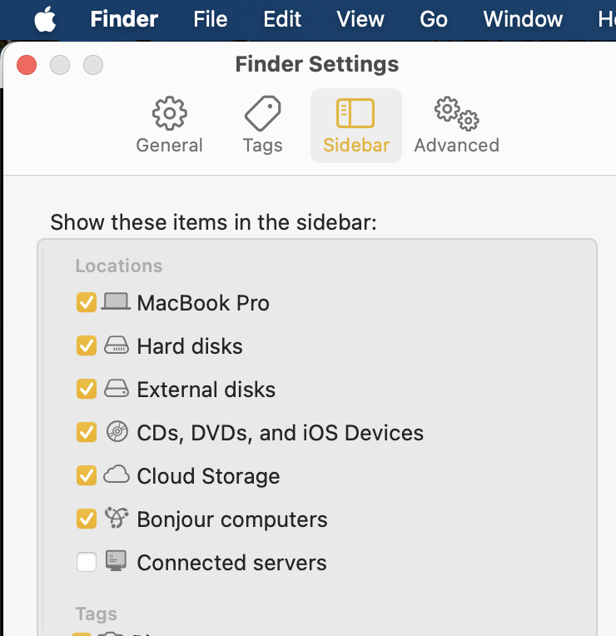
Task: Open the General settings gear icon
Action: click(169, 113)
